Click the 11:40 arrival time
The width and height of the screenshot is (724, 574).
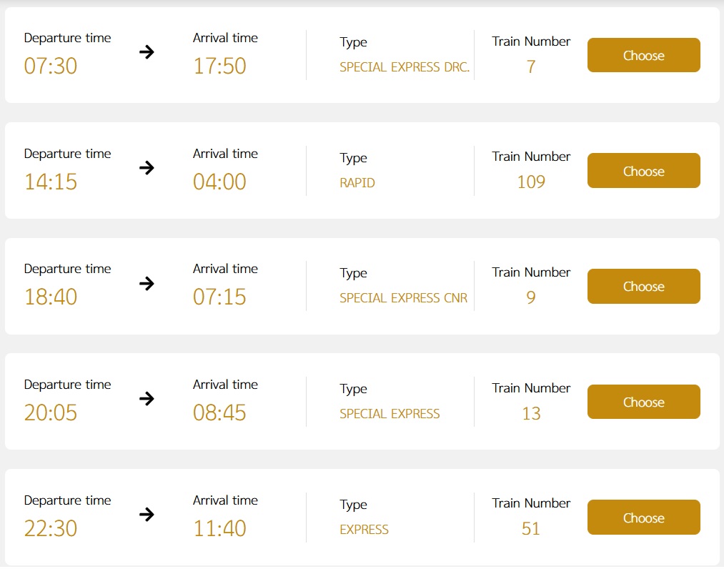pos(219,528)
